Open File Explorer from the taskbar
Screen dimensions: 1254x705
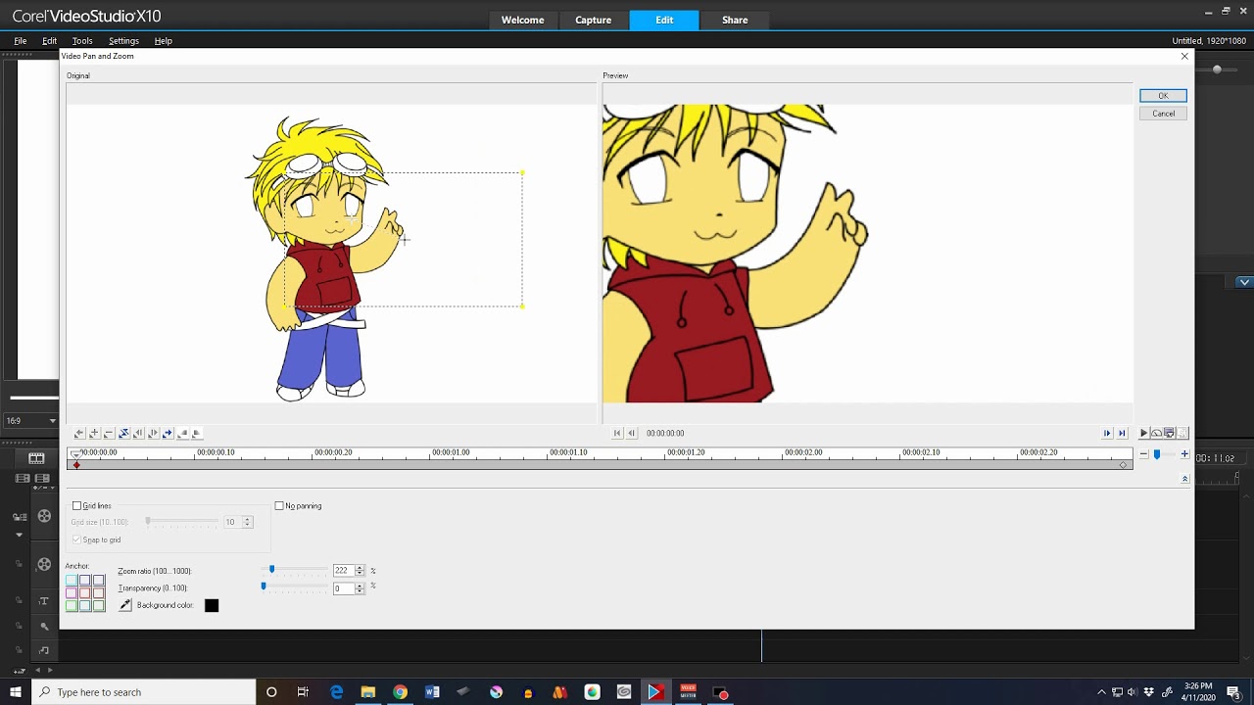[367, 692]
